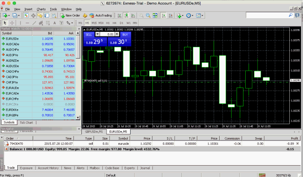Screen dimensions: 303x177
Task: Click the Market Watch vertical scrollbar
Action: click(x=78, y=75)
